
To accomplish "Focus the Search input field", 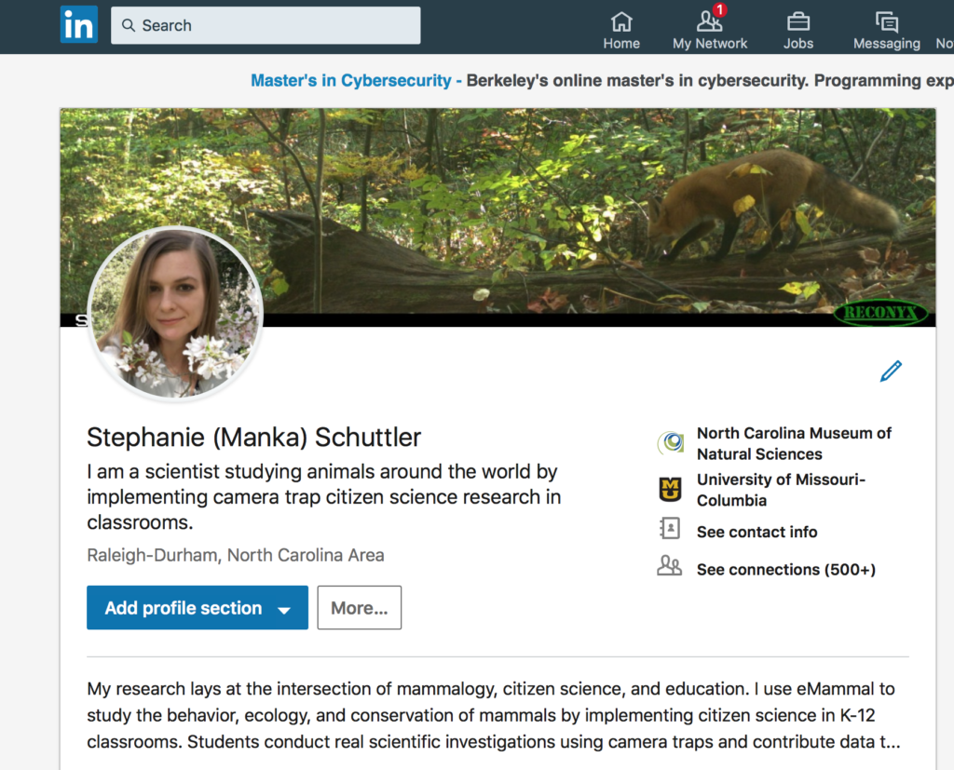I will tap(266, 25).
